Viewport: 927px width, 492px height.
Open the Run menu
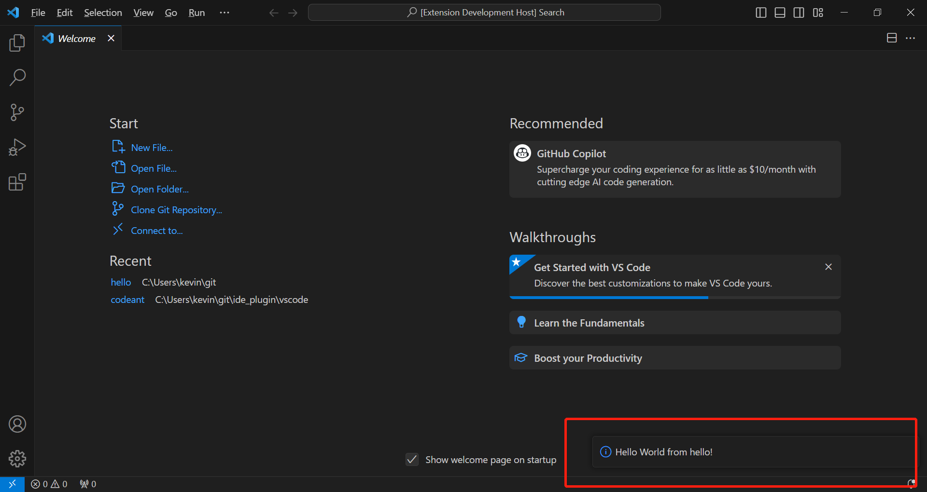197,13
